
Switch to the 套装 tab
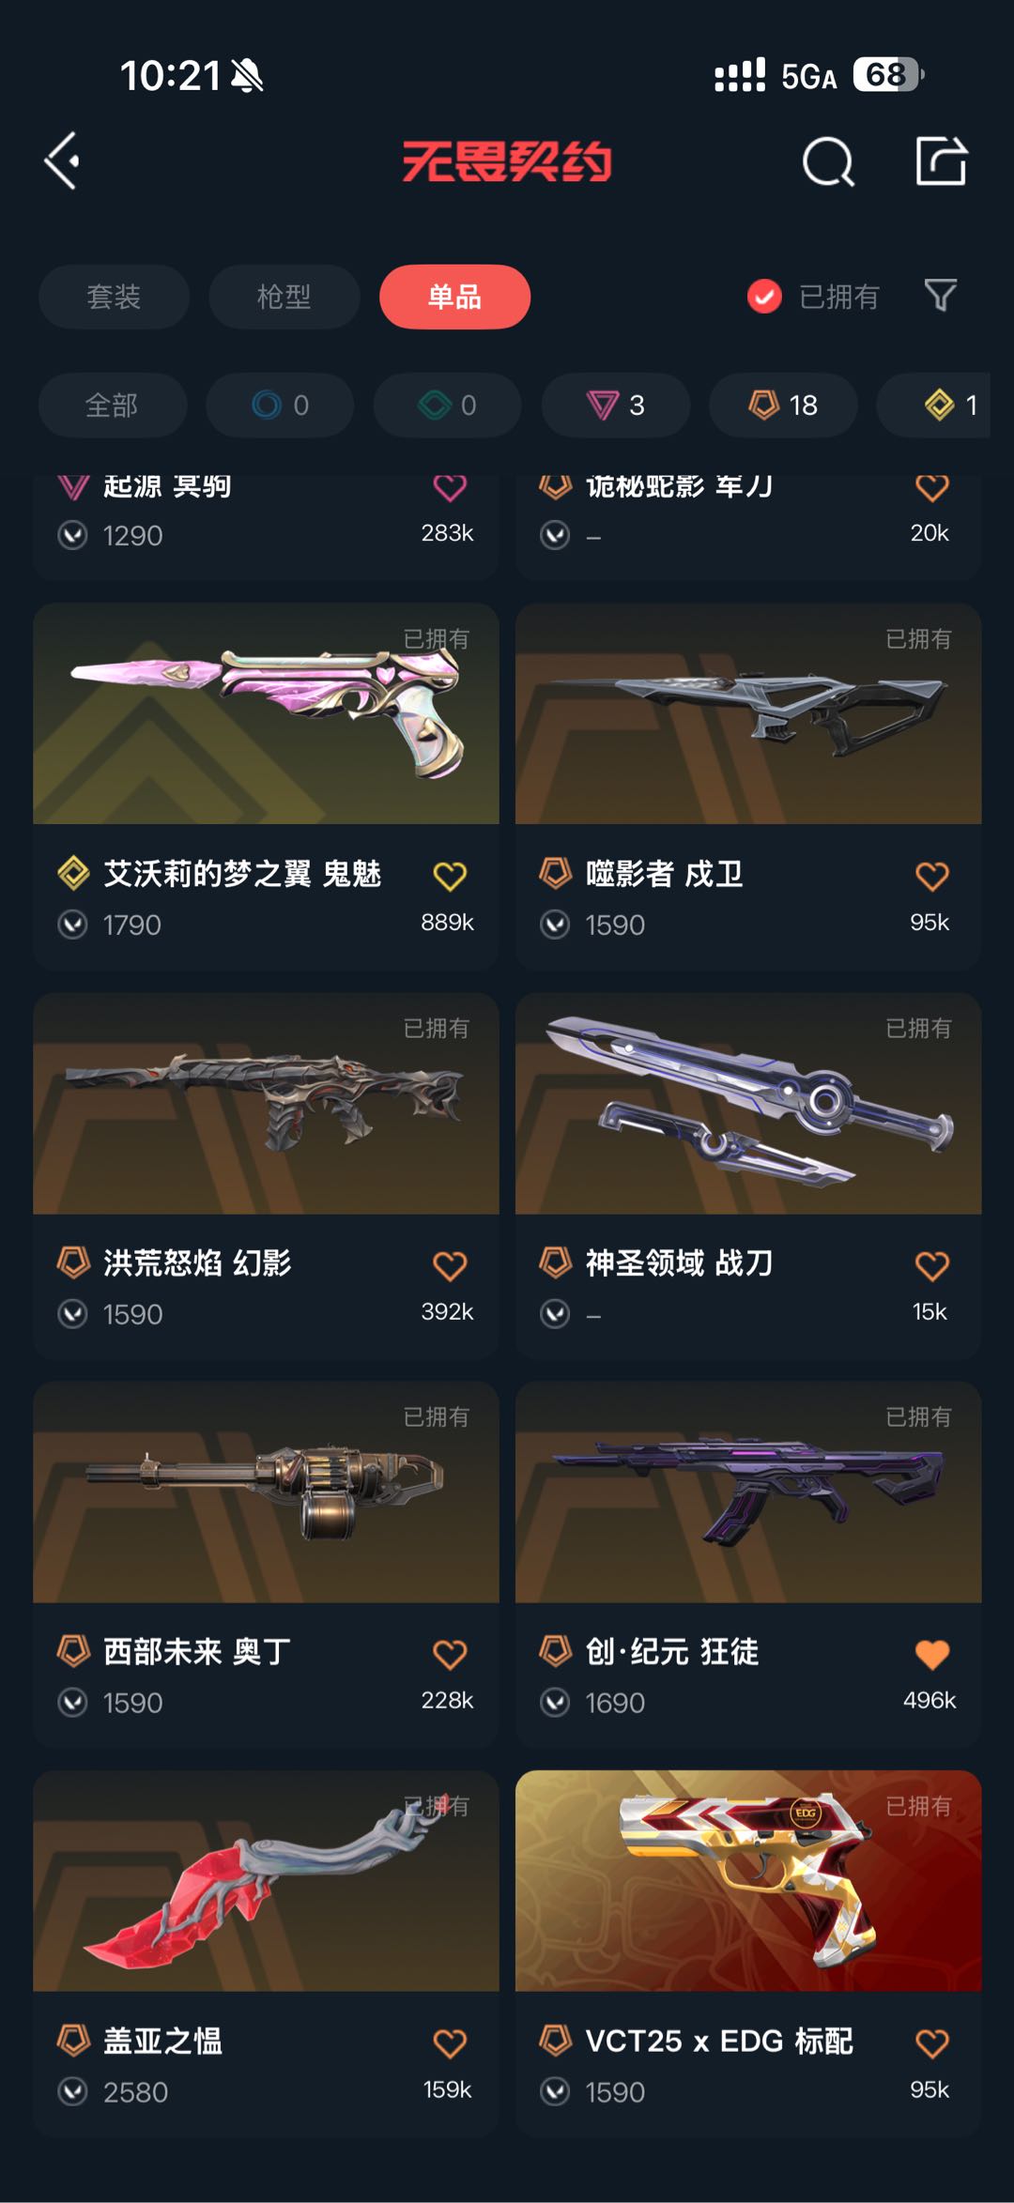(114, 297)
